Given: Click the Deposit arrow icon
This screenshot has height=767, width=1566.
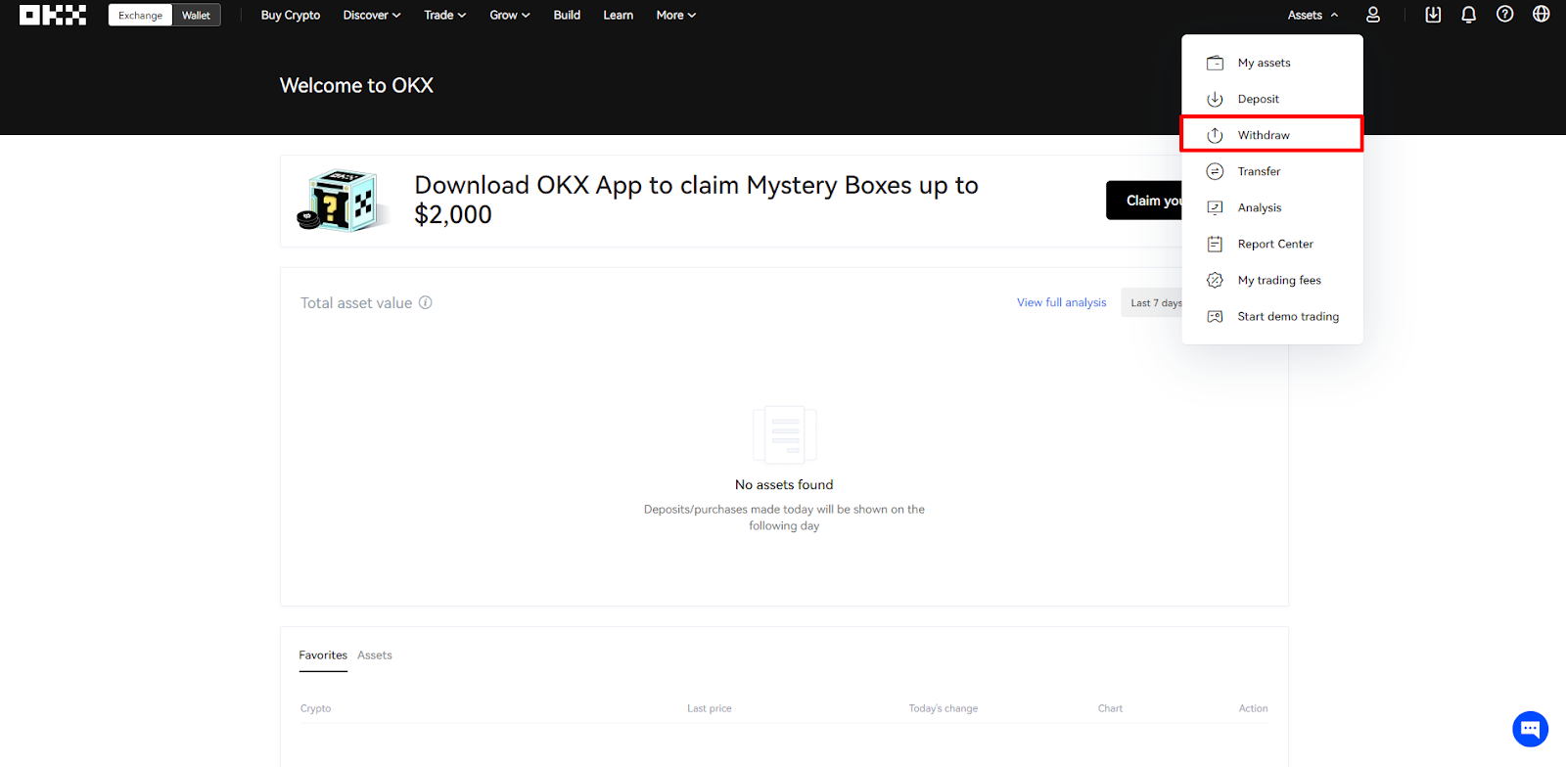Looking at the screenshot, I should (1215, 99).
